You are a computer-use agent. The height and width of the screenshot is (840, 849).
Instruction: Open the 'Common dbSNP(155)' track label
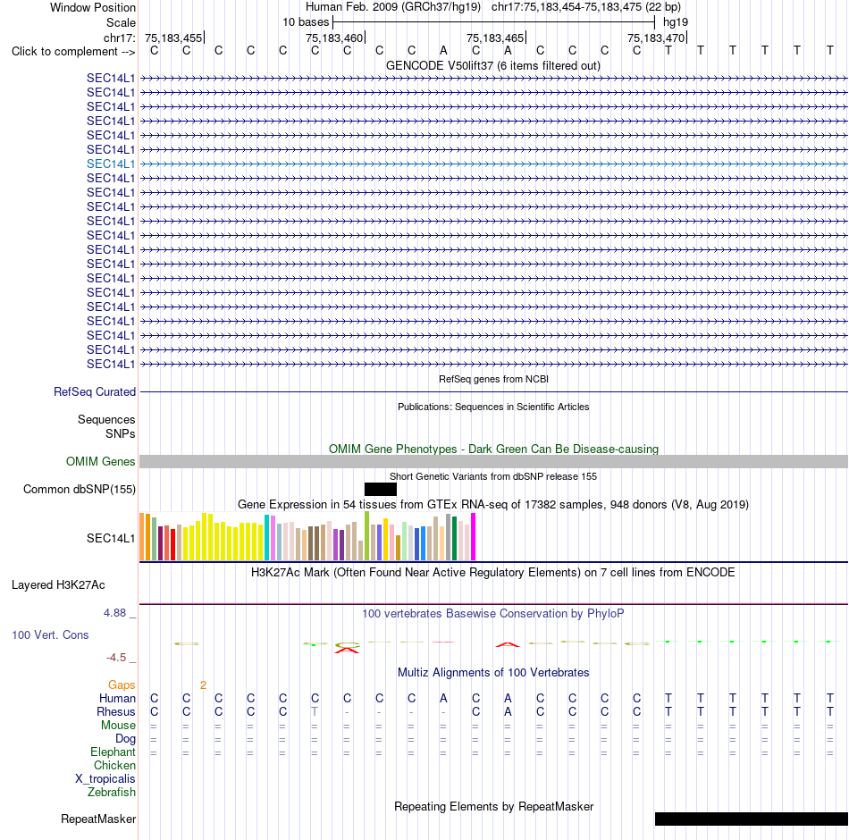pyautogui.click(x=79, y=489)
